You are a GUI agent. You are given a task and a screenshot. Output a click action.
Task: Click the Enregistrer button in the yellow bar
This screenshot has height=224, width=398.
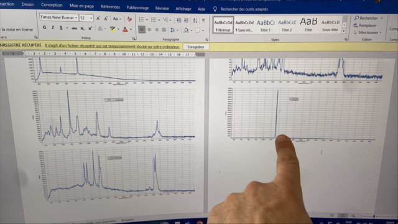[196, 47]
